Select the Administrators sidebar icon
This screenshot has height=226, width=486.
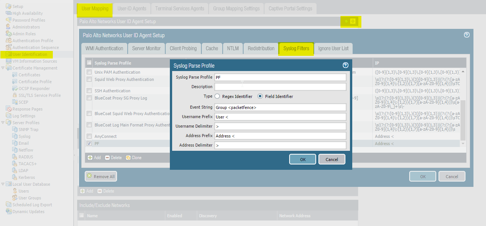(8, 27)
